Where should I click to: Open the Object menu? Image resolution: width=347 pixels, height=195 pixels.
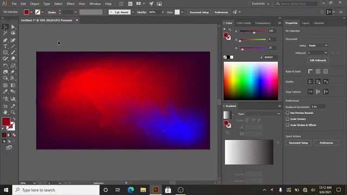[x=35, y=4]
